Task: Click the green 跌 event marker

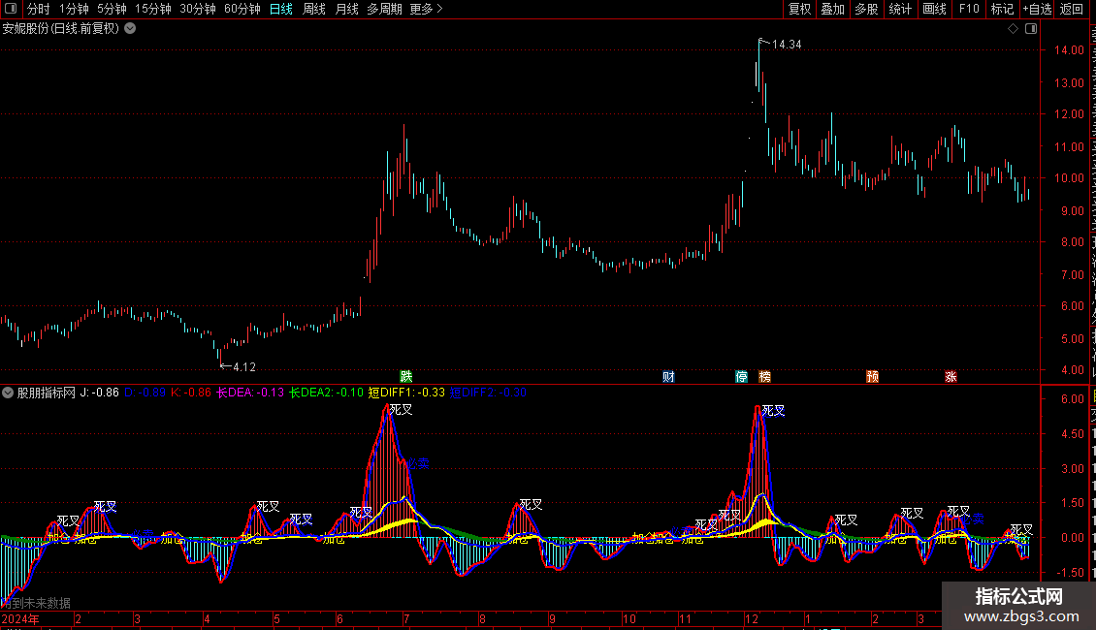Action: pyautogui.click(x=406, y=376)
